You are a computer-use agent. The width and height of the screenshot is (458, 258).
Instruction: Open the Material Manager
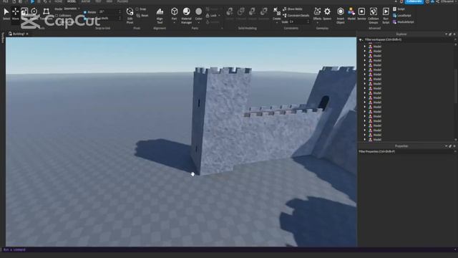(186, 16)
